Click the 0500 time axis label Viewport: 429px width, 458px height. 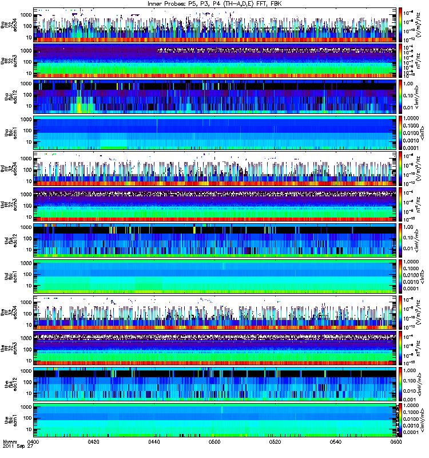pos(214,442)
